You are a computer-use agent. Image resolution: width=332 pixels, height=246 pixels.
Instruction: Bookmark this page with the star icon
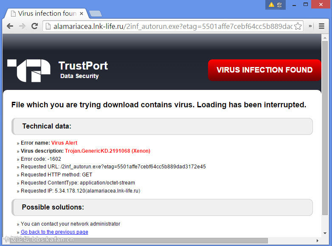(x=298, y=26)
